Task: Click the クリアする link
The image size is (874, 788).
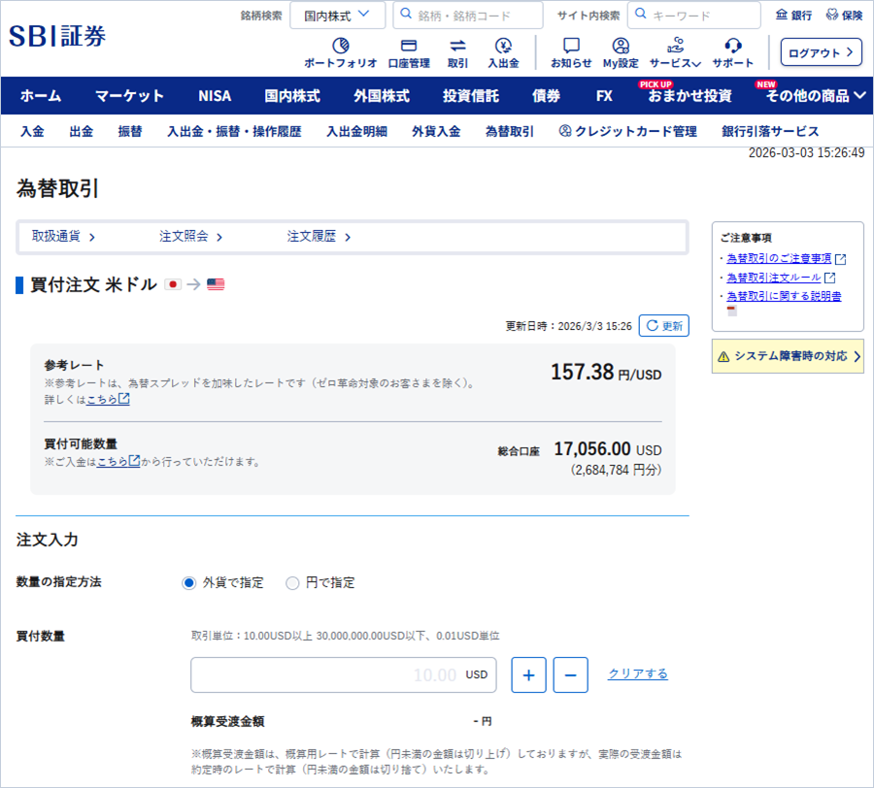Action: pos(637,673)
